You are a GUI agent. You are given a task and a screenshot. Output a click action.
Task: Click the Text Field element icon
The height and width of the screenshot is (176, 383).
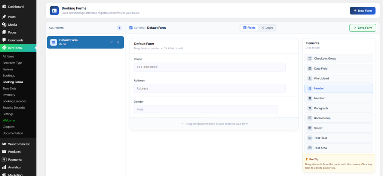click(x=310, y=138)
